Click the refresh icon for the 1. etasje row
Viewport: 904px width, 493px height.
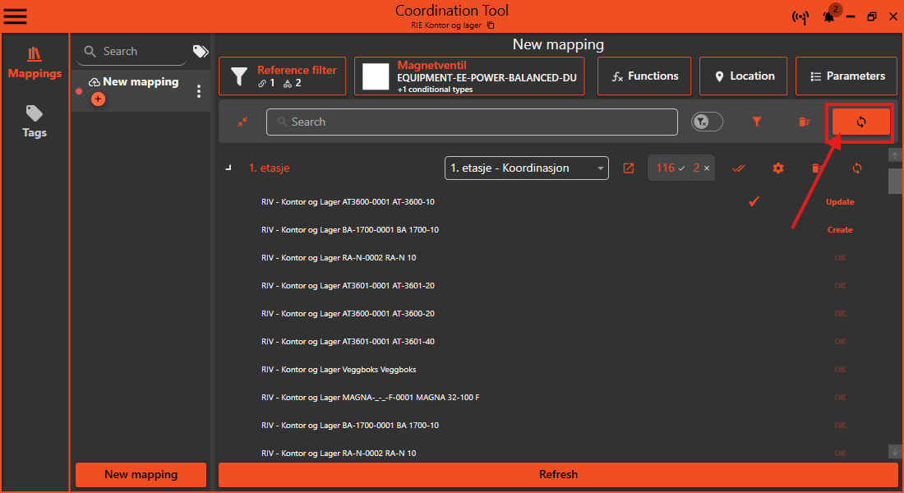click(x=856, y=168)
